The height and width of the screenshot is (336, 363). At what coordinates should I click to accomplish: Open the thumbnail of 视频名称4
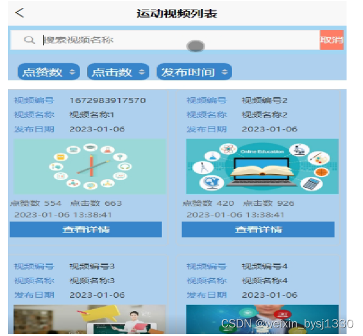coord(263,320)
